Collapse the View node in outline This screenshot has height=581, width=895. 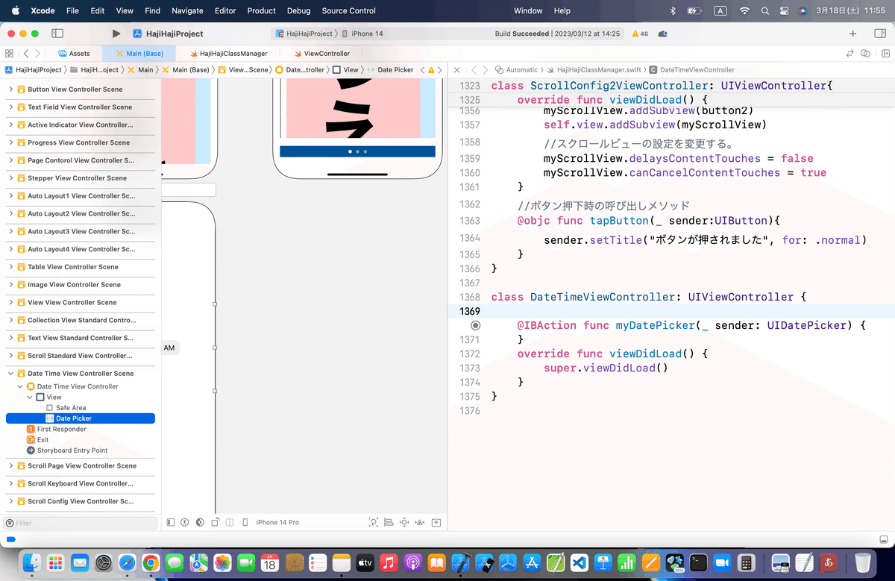(x=30, y=398)
